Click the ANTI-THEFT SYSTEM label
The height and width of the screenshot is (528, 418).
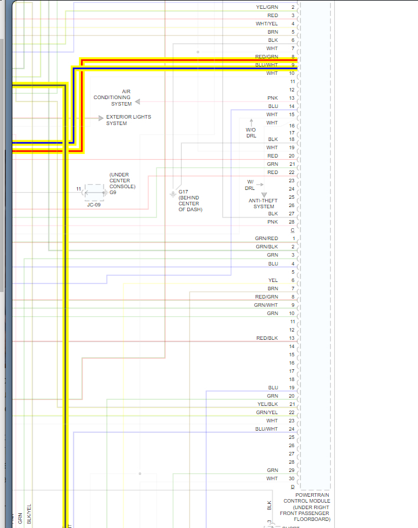[263, 204]
